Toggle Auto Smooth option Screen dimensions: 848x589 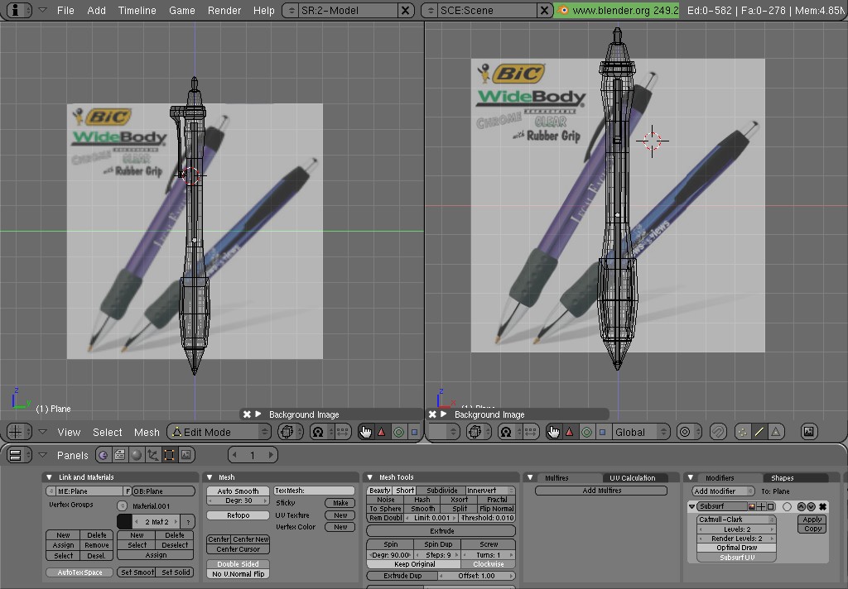point(238,491)
